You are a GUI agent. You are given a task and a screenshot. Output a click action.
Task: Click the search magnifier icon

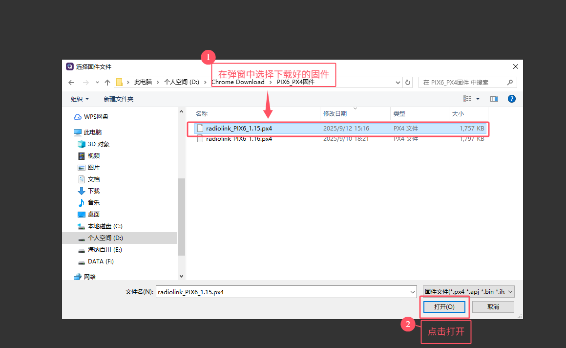click(510, 83)
